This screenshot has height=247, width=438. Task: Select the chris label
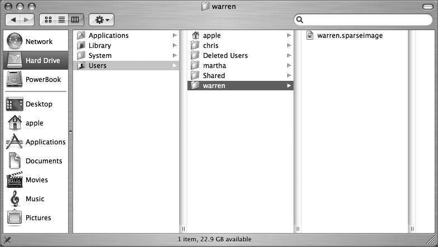tap(210, 46)
